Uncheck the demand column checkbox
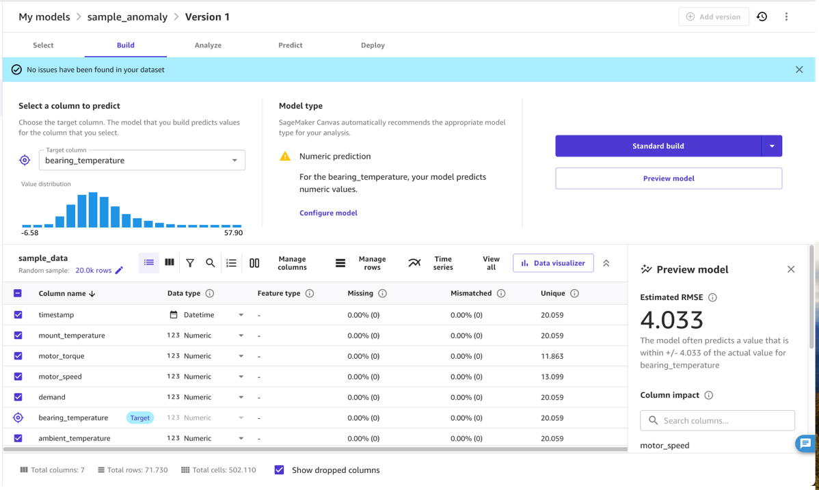The height and width of the screenshot is (490, 819). tap(18, 397)
